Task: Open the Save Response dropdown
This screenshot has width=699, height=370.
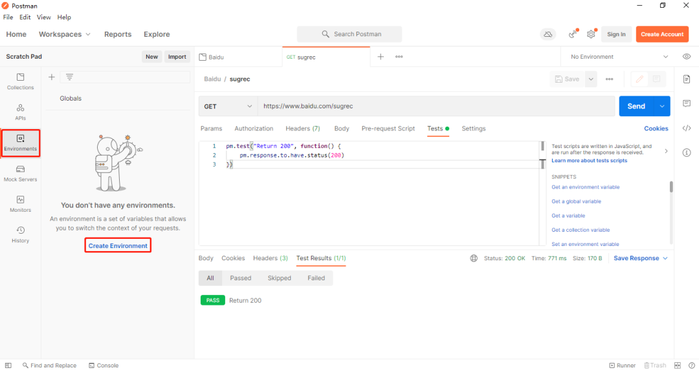Action: [x=641, y=258]
